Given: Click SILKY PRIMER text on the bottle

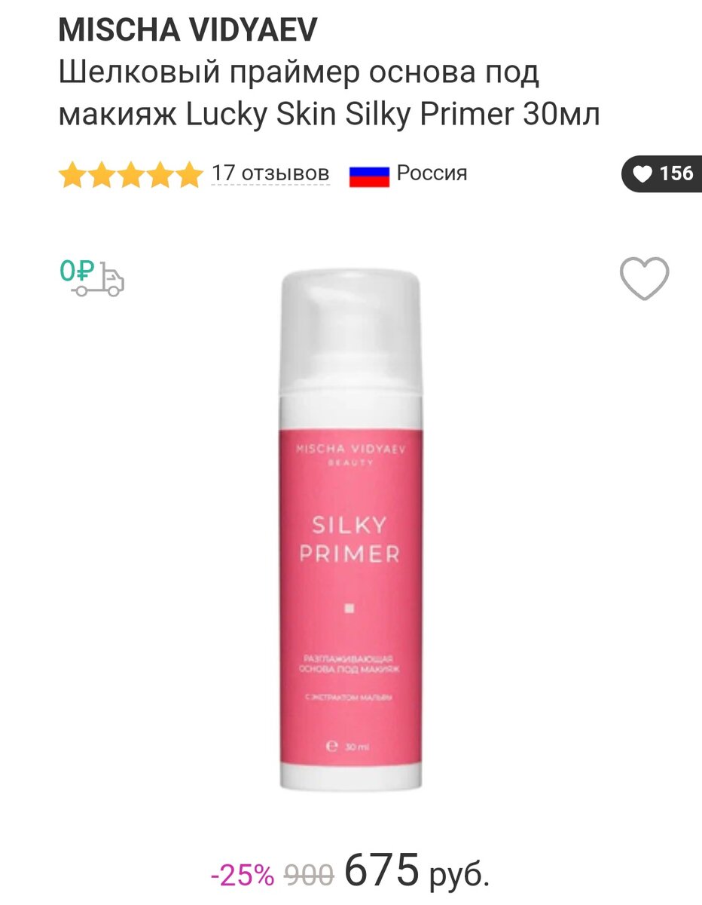Looking at the screenshot, I should point(349,540).
